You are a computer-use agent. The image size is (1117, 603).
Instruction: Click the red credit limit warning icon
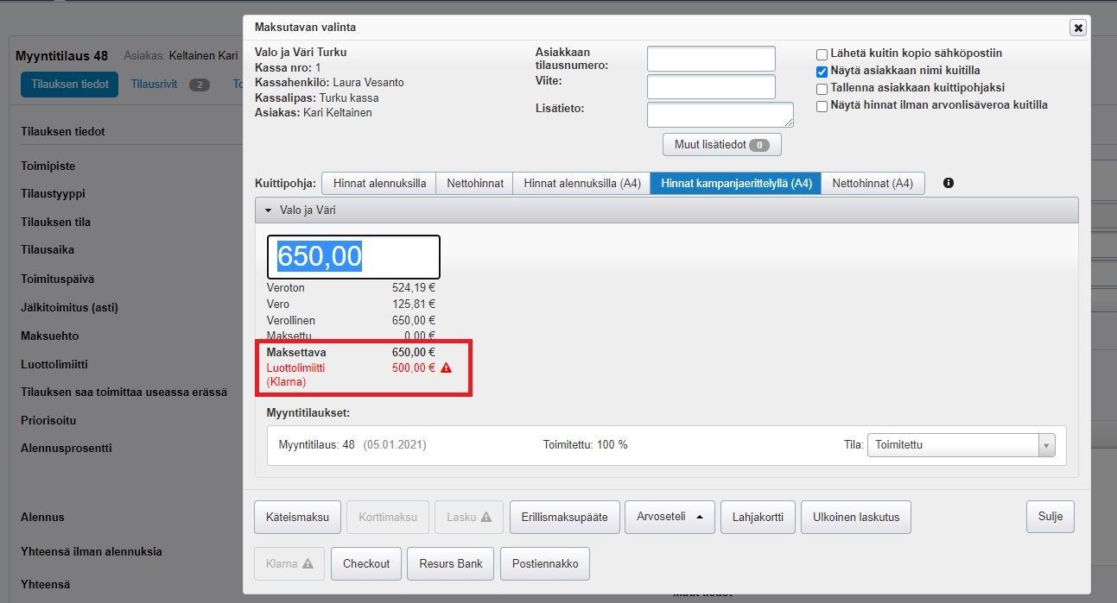click(446, 367)
